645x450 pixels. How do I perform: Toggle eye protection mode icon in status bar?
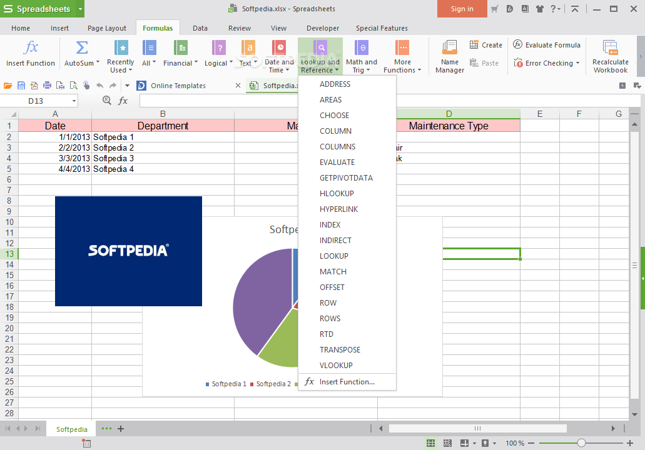(485, 443)
